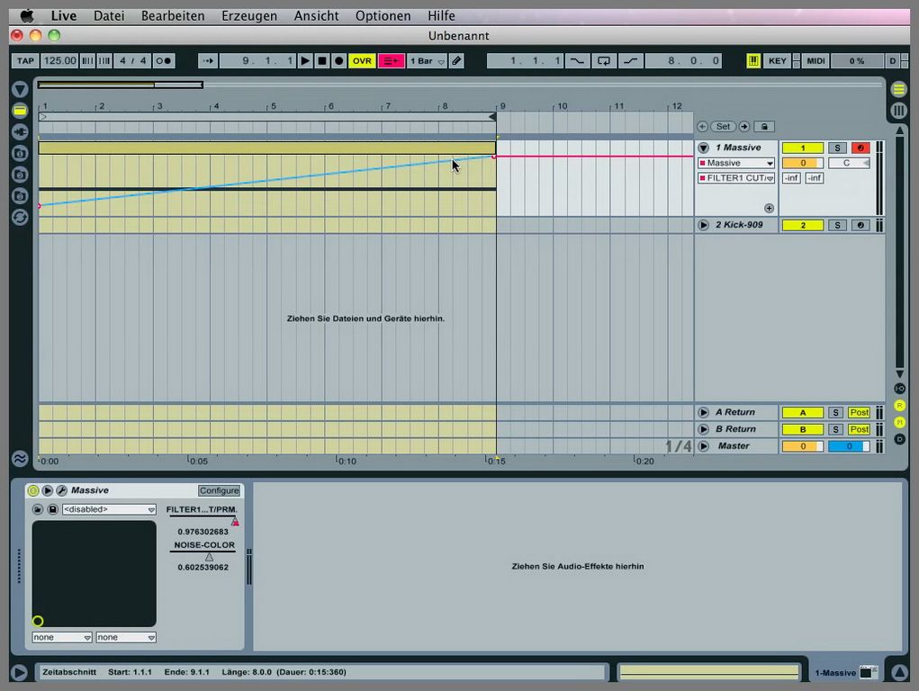Open Live Device Browser
Image resolution: width=919 pixels, height=691 pixels.
coord(20,110)
